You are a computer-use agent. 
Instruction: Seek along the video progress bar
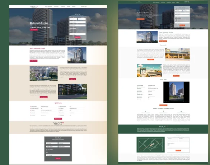click(176, 102)
